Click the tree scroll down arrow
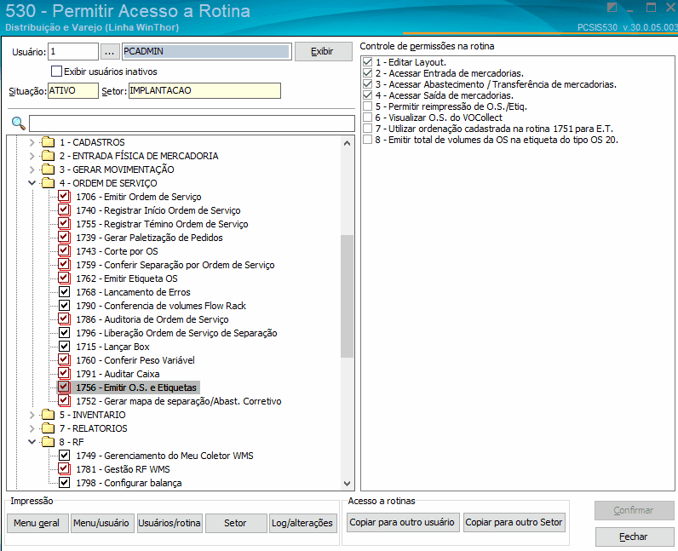The width and height of the screenshot is (678, 551). 347,484
